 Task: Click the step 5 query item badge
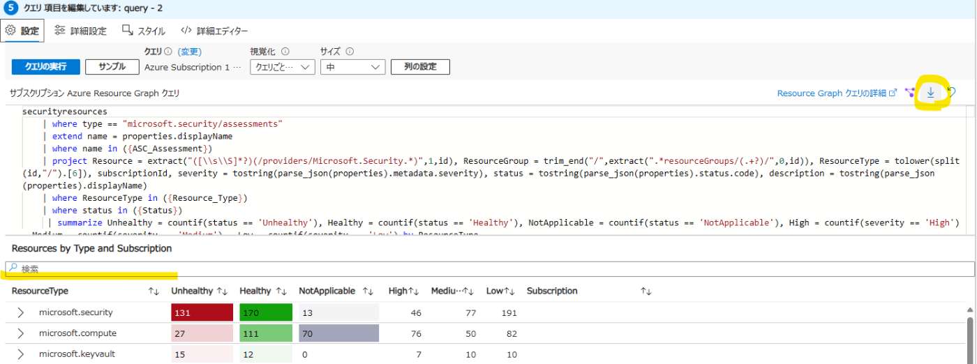pyautogui.click(x=10, y=8)
